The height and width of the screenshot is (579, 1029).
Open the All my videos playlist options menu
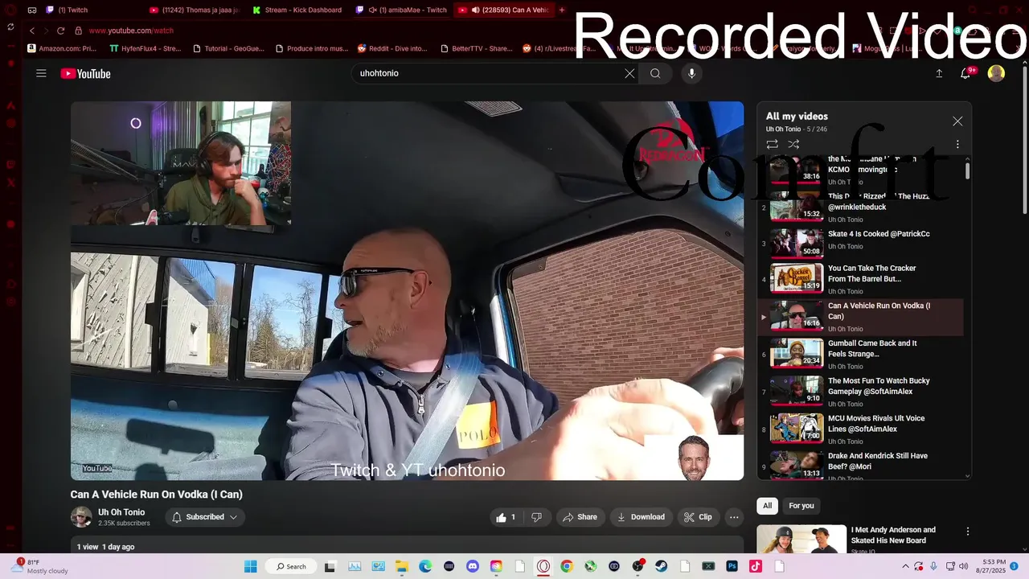tap(957, 144)
